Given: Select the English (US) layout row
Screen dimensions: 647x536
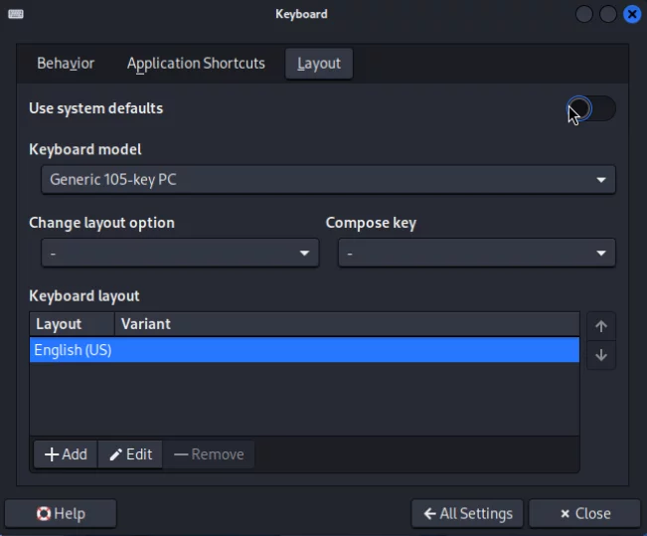Looking at the screenshot, I should coord(303,350).
